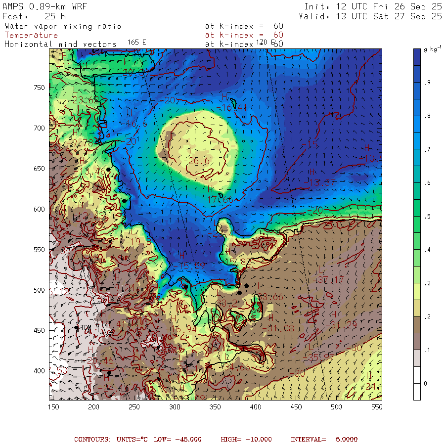Screen dimensions: 445x445
Task: Click the 400 tick label on x-axis
Action: click(x=255, y=407)
